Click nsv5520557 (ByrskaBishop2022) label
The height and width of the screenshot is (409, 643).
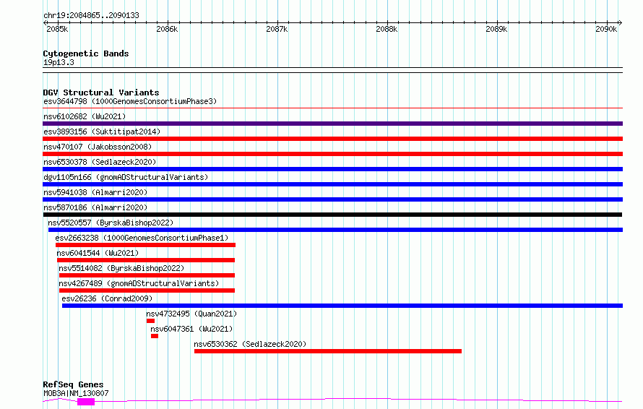pyautogui.click(x=111, y=223)
